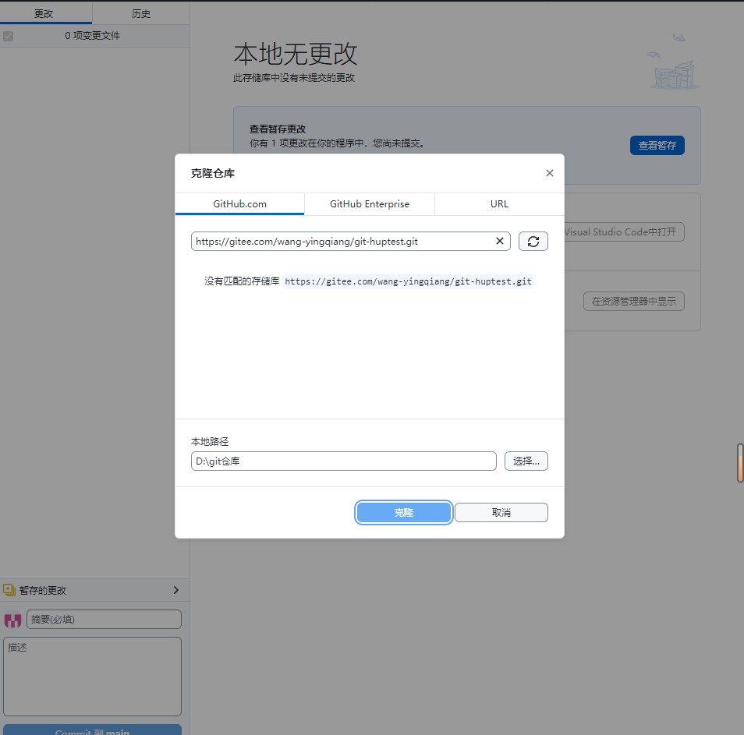744x735 pixels.
Task: Click the refresh repositories icon
Action: pos(533,241)
